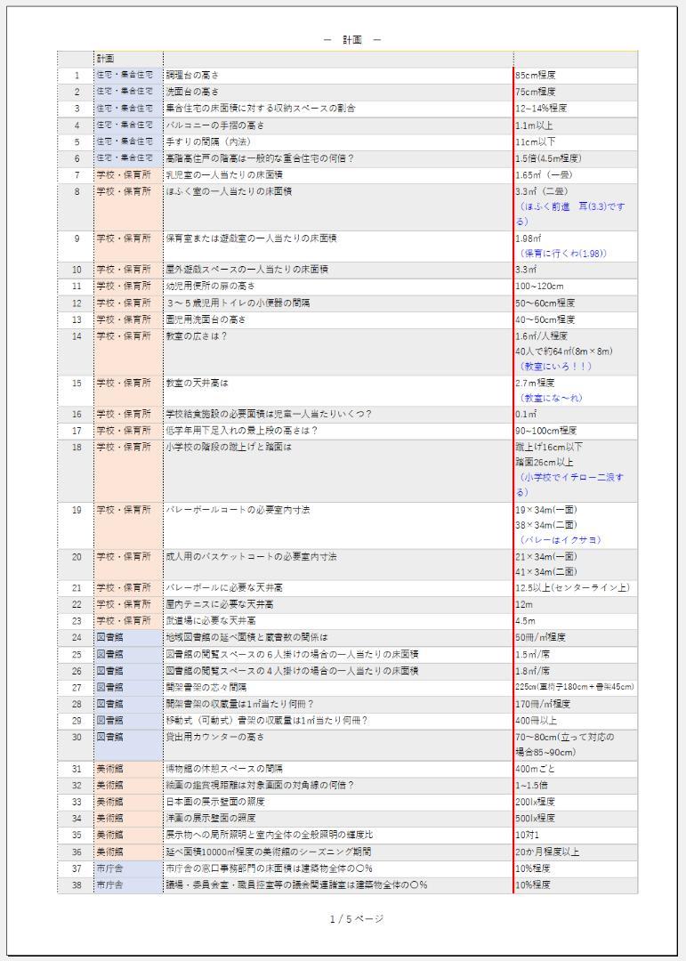Click the page indicator "1 / 5 ページ"

357,918
